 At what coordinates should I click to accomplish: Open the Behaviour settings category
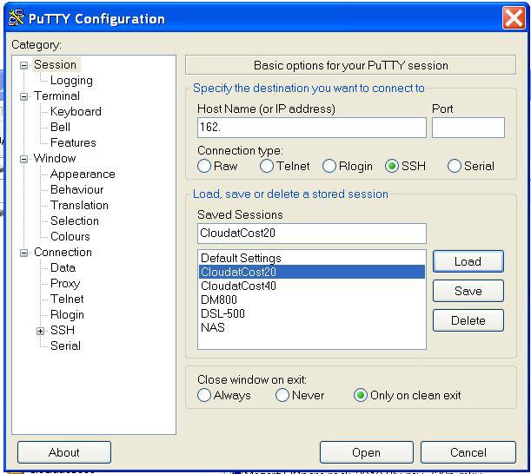pos(77,190)
